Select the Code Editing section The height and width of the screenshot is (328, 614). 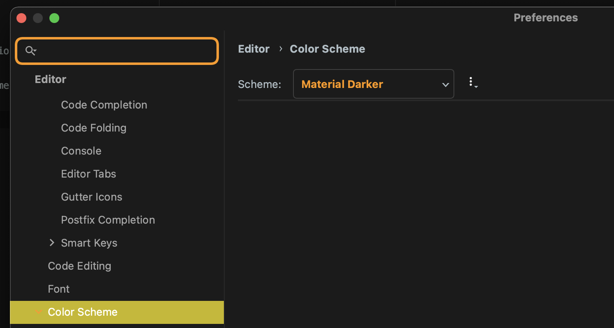[x=79, y=266]
